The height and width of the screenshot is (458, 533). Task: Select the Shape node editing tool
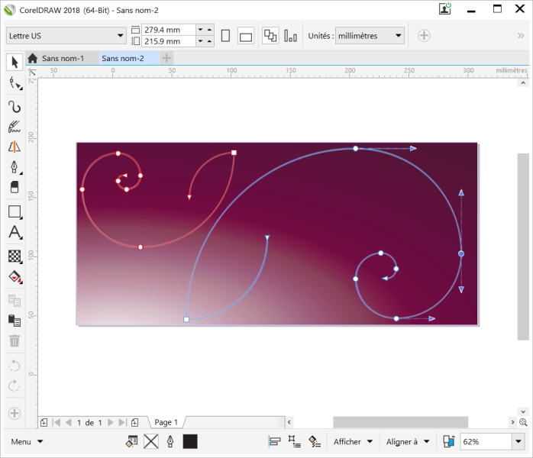15,83
